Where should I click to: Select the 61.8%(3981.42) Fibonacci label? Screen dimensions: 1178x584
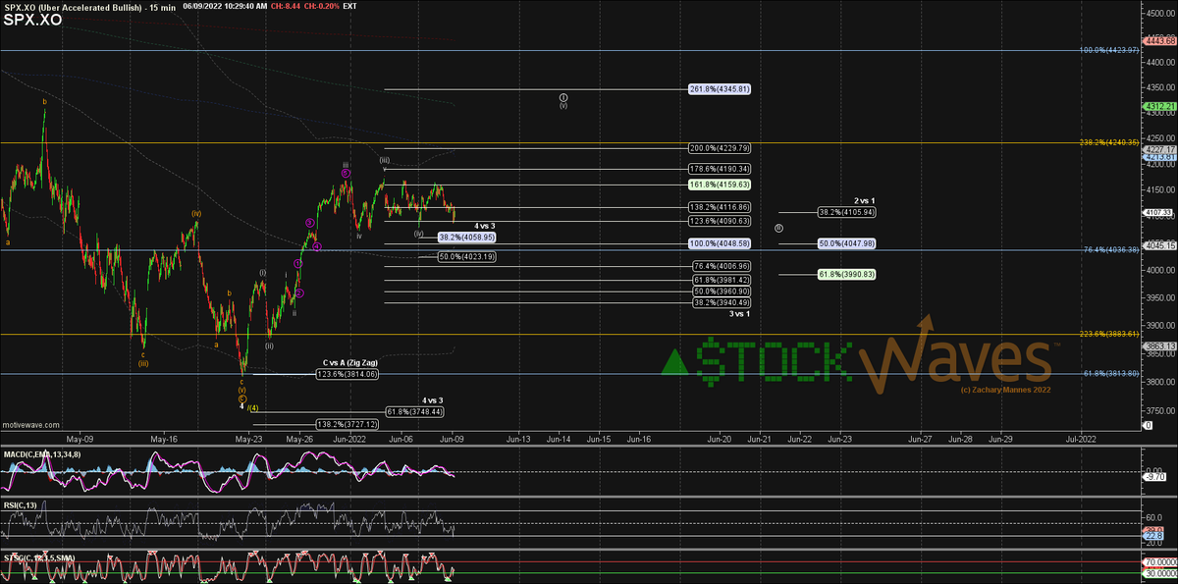[721, 279]
